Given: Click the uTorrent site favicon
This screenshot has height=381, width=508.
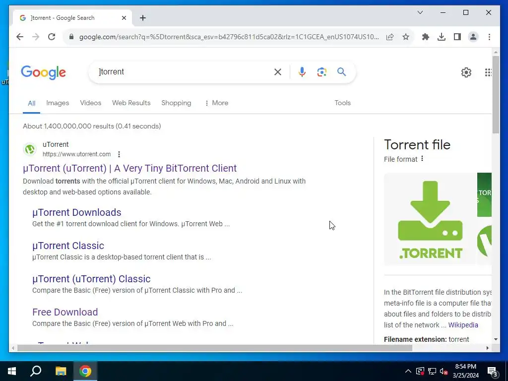Looking at the screenshot, I should (x=30, y=149).
